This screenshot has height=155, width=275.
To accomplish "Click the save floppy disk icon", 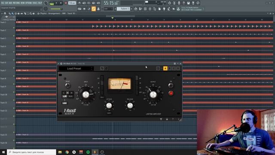I will pos(188,3).
